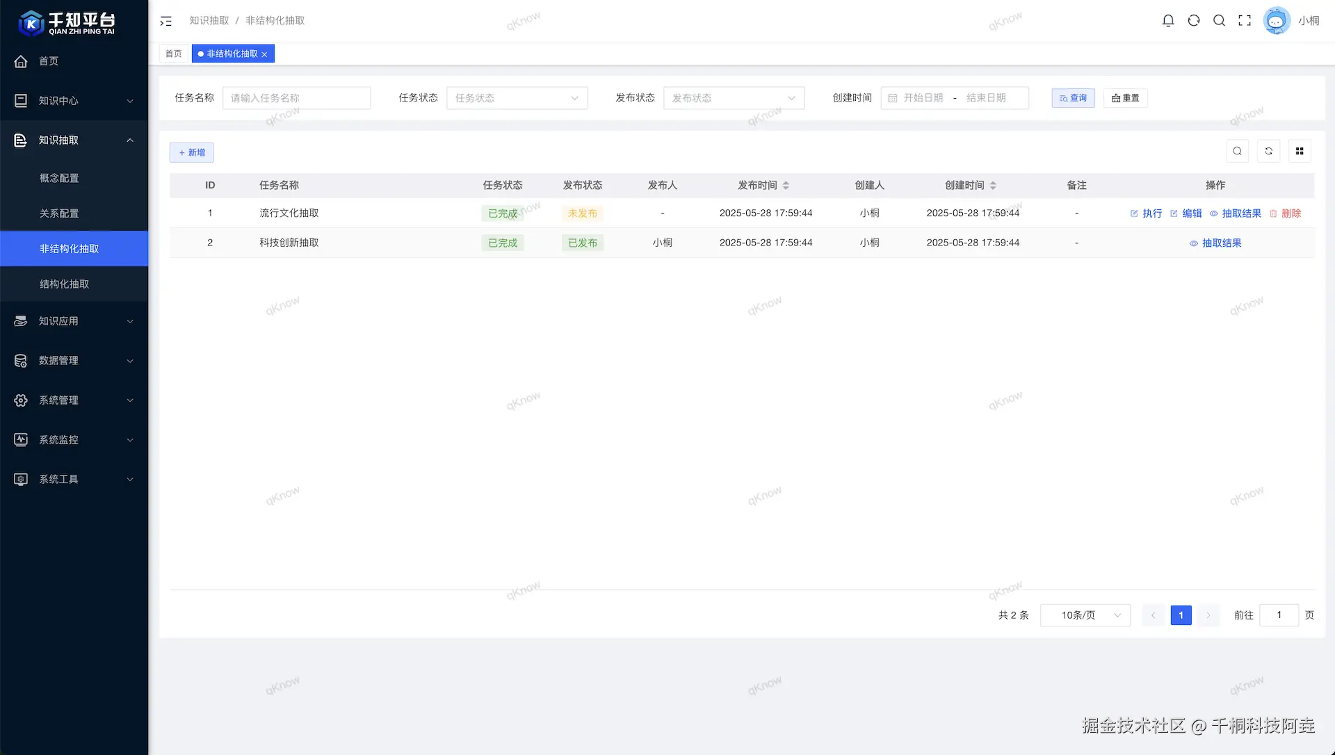1335x755 pixels.
Task: Hide search panel via round magnifier icon
Action: pyautogui.click(x=1237, y=151)
